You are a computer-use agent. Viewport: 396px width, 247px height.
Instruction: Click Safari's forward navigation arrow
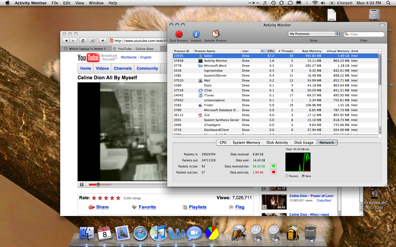pyautogui.click(x=73, y=41)
